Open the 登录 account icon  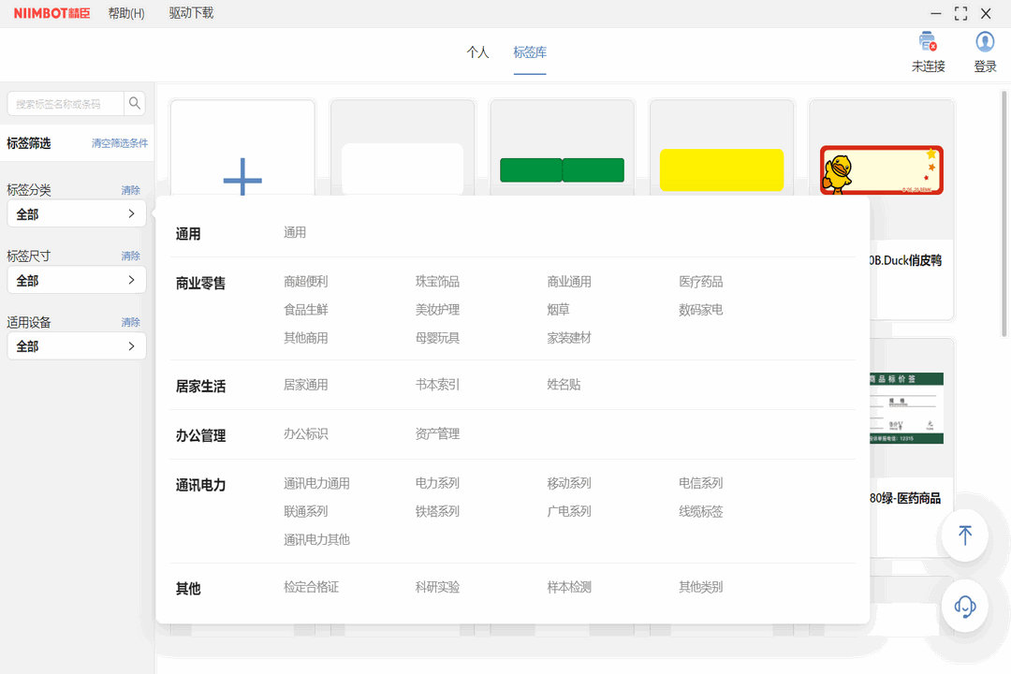[985, 42]
